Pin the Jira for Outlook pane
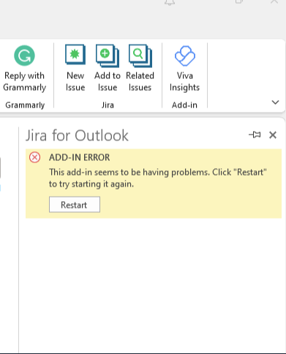 tap(255, 135)
